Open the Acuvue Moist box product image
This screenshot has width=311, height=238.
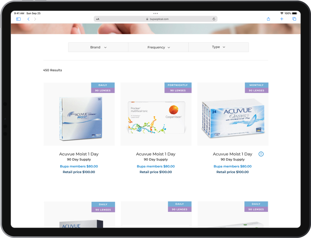[81, 119]
